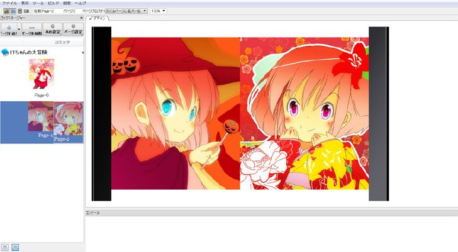This screenshot has width=458, height=252.
Task: Click the kimono girl right page image
Action: click(x=304, y=114)
